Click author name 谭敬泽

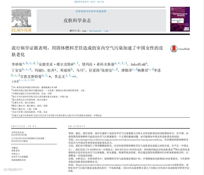[x=127, y=70]
